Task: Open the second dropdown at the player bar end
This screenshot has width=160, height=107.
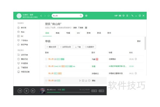Action: [101, 91]
